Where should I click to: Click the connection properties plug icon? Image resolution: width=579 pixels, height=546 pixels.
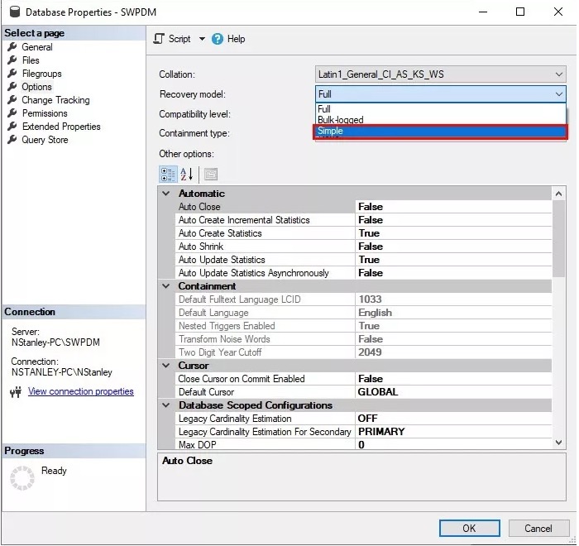16,392
